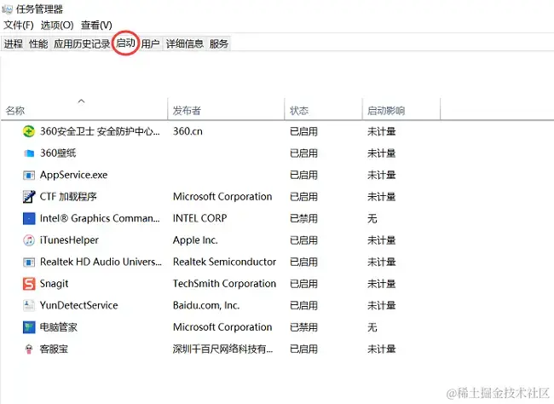The image size is (554, 404).
Task: Select the 电脑管家 entry name
Action: [58, 327]
